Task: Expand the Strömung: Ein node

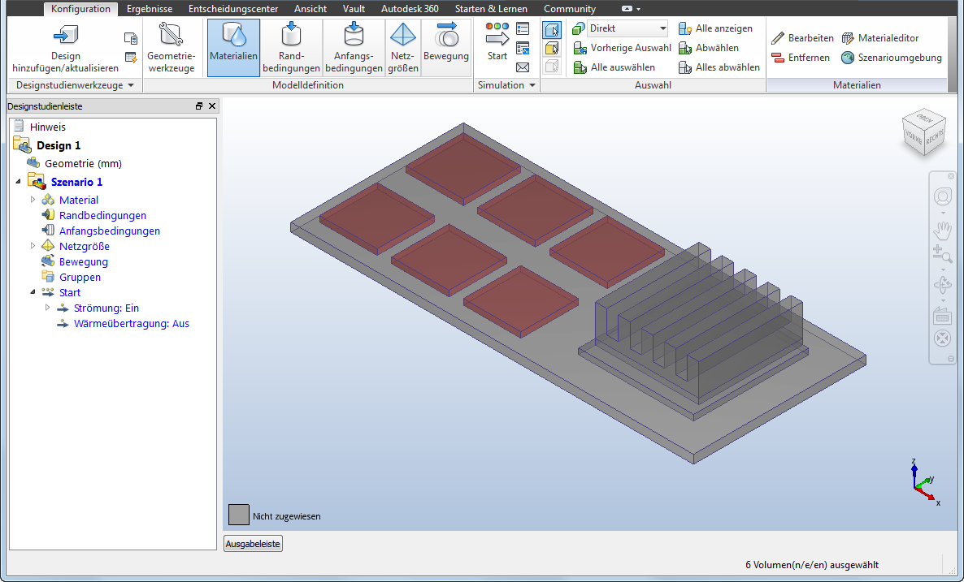Action: point(48,307)
